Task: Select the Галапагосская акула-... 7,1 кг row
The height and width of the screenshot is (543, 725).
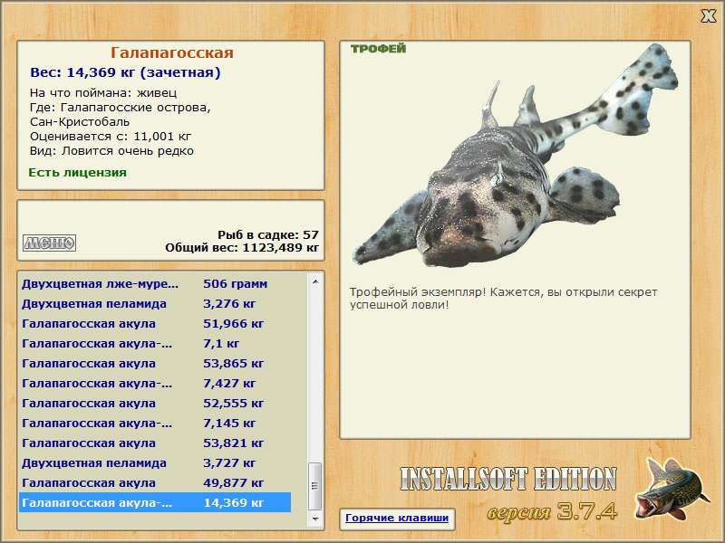Action: pyautogui.click(x=155, y=344)
